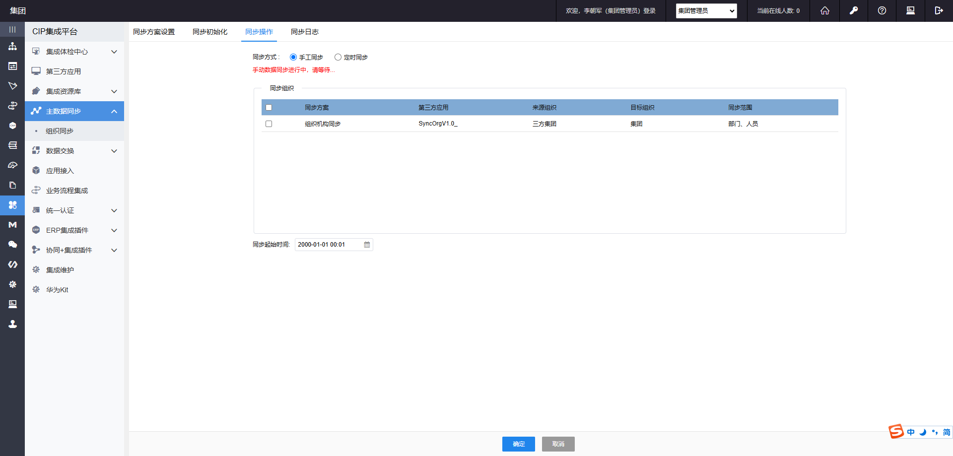This screenshot has height=456, width=953.
Task: Click the hamburger menu icon in left rail
Action: (12, 29)
